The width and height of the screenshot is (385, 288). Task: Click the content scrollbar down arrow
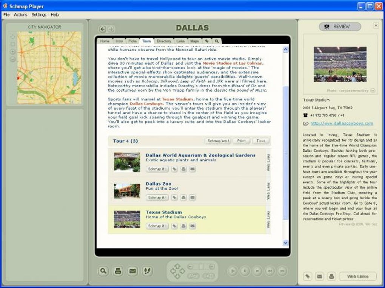pyautogui.click(x=285, y=243)
